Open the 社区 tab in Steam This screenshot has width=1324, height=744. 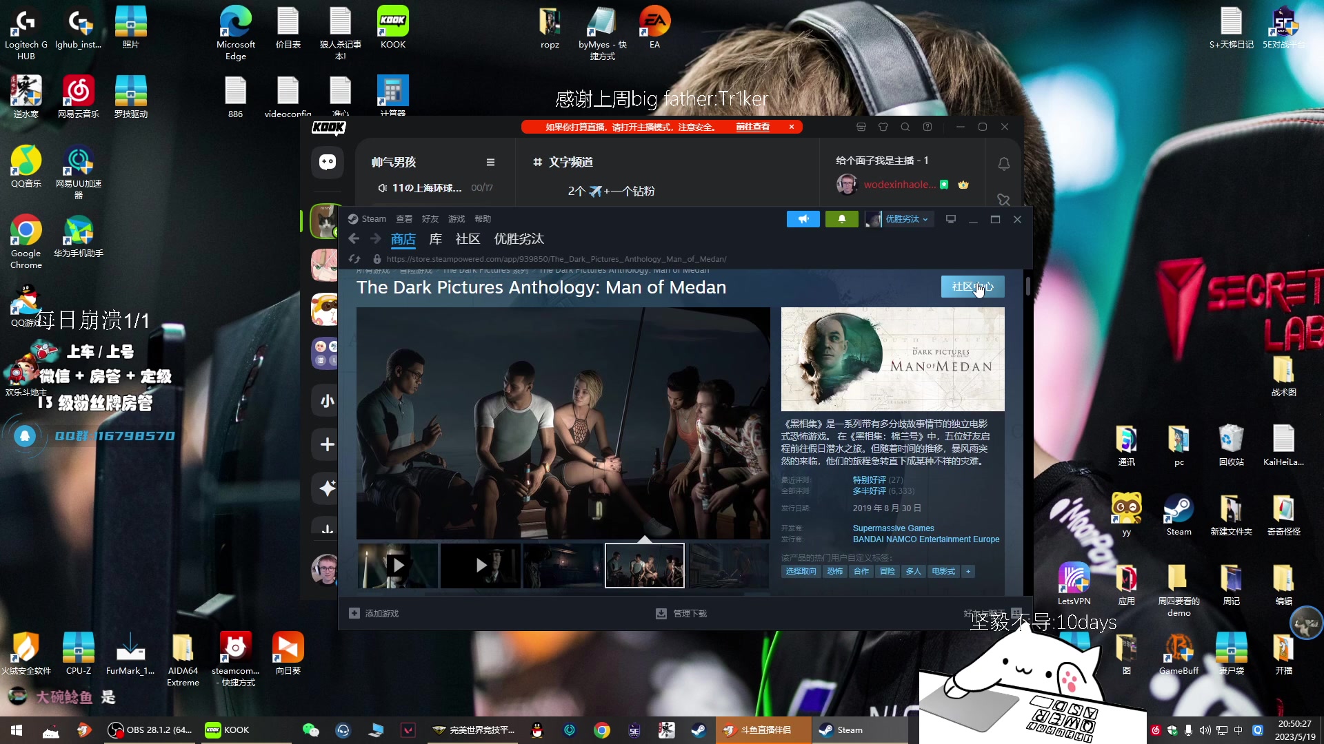[x=468, y=239]
